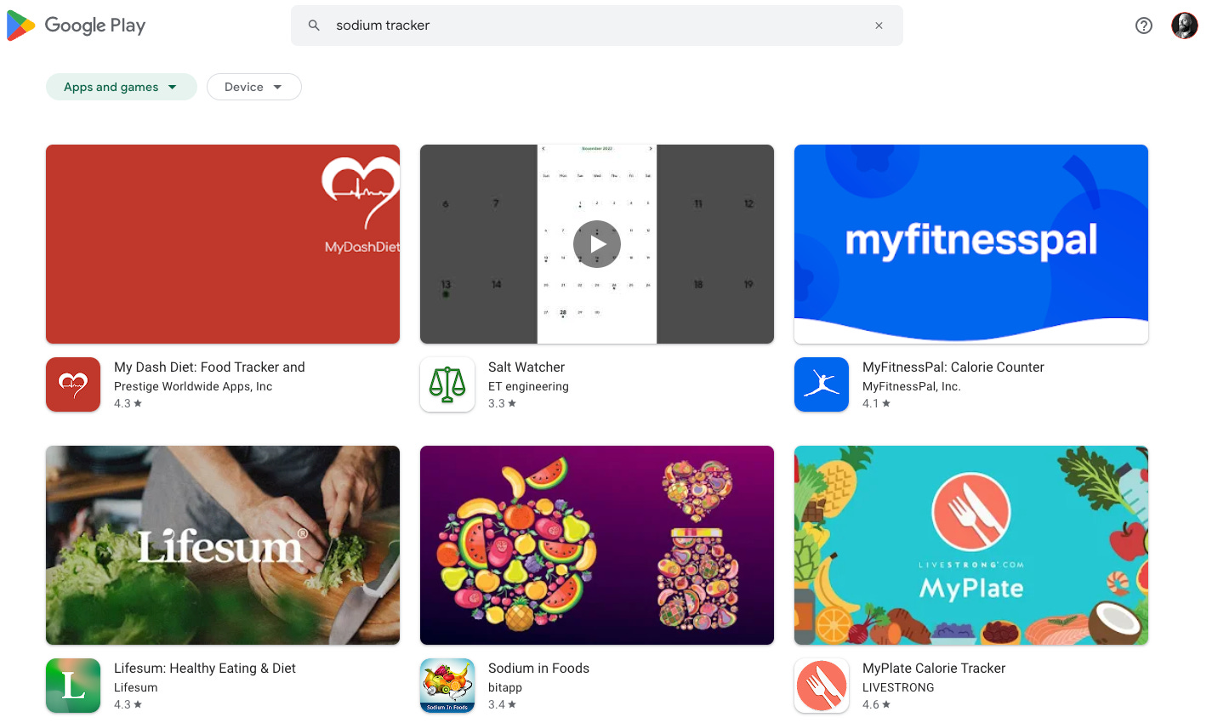
Task: Open the Salt Watcher title link
Action: point(526,367)
